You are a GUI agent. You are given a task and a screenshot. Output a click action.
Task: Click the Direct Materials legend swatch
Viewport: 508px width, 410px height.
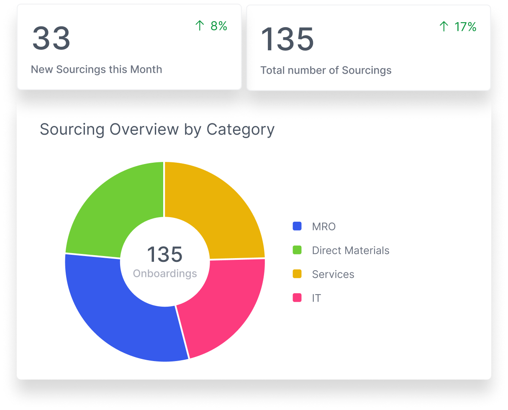point(297,250)
